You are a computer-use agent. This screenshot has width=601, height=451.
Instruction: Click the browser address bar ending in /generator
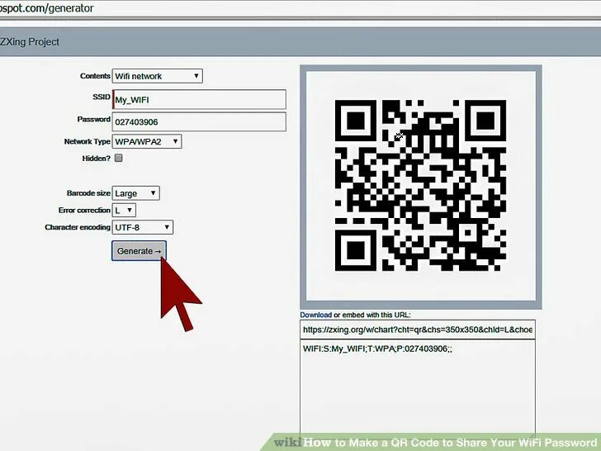coord(300,8)
